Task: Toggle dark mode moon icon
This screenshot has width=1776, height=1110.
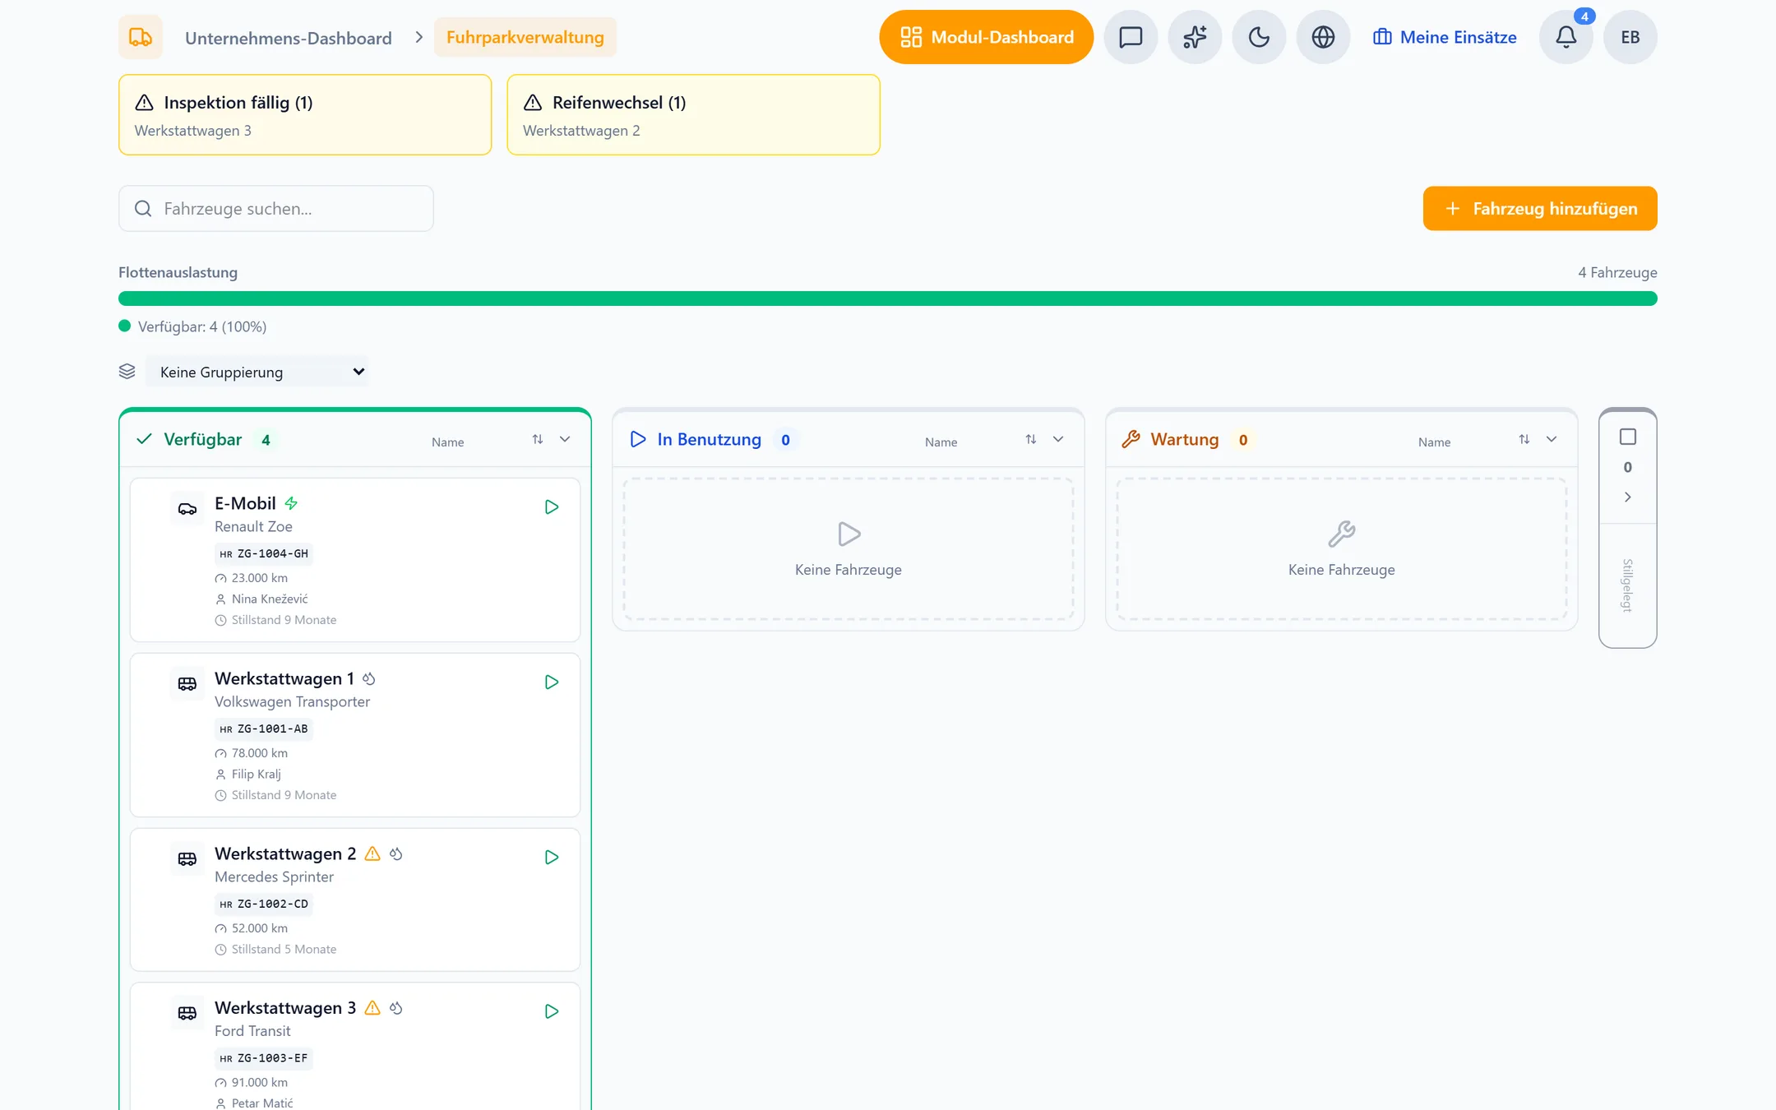Action: click(x=1259, y=37)
